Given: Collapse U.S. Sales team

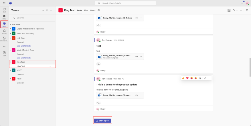Looking at the screenshot, I should [11, 38].
